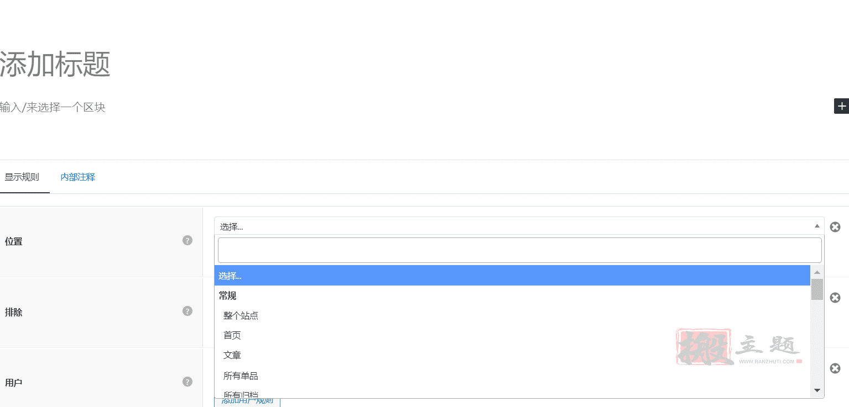Click the add block plus icon

click(841, 106)
